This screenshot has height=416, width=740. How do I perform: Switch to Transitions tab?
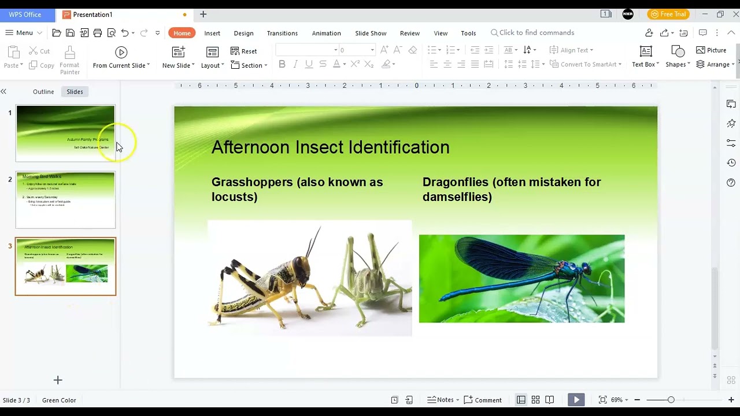coord(282,33)
